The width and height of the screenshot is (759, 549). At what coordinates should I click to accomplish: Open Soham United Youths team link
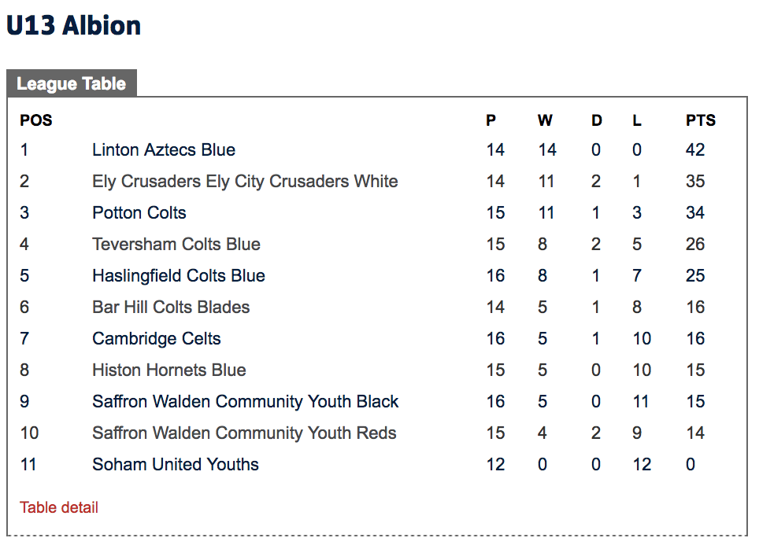[x=176, y=464]
